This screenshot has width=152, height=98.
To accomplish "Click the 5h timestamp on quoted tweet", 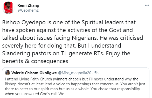I will point(96,73).
